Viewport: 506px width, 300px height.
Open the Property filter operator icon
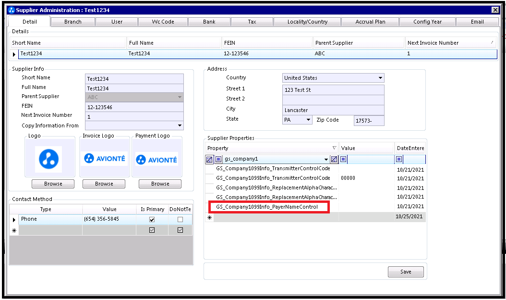[218, 159]
